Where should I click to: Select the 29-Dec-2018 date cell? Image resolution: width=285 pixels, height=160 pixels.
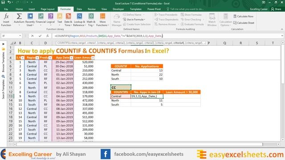click(63, 62)
